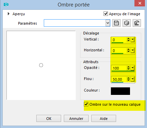Click the Annuler button
The image size is (147, 128).
coord(76,119)
